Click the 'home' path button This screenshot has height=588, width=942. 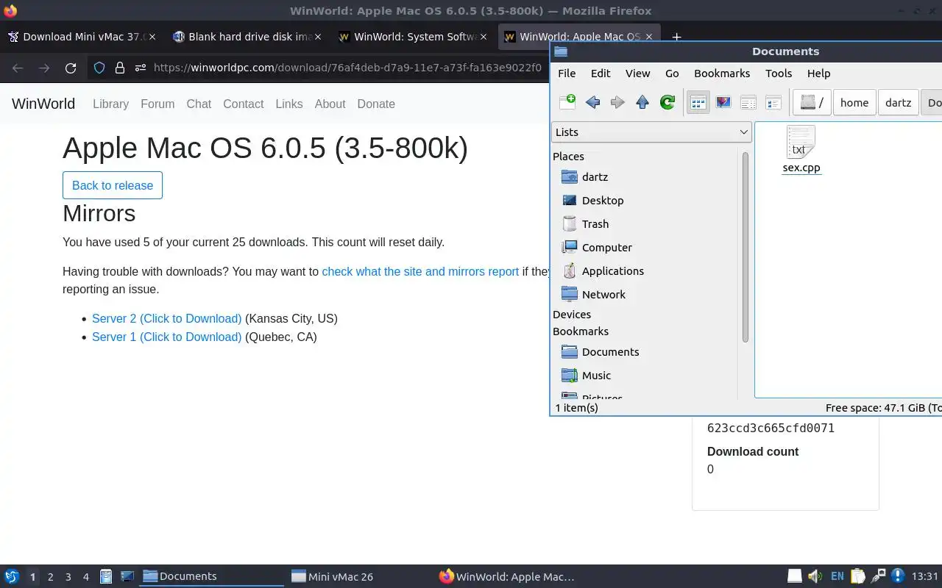point(854,102)
